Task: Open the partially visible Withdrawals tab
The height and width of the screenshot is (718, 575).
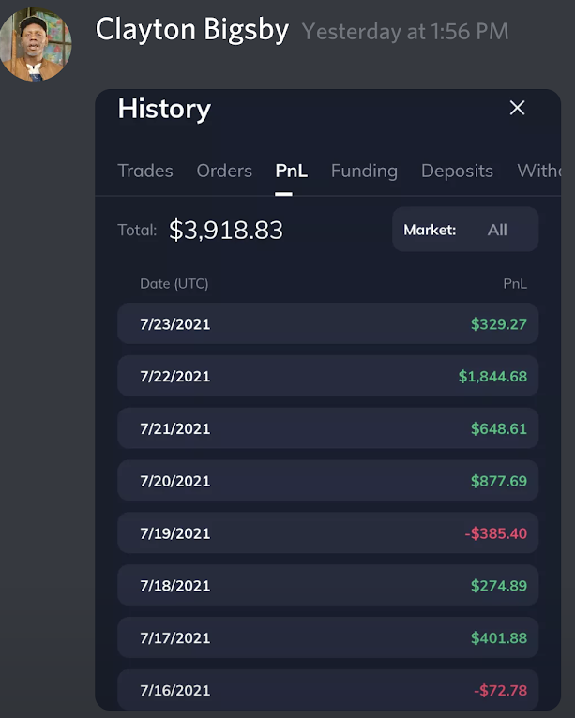Action: tap(538, 171)
